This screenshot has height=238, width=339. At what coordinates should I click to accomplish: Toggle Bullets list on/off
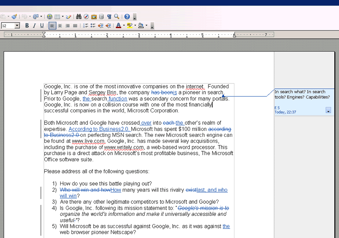point(93,26)
